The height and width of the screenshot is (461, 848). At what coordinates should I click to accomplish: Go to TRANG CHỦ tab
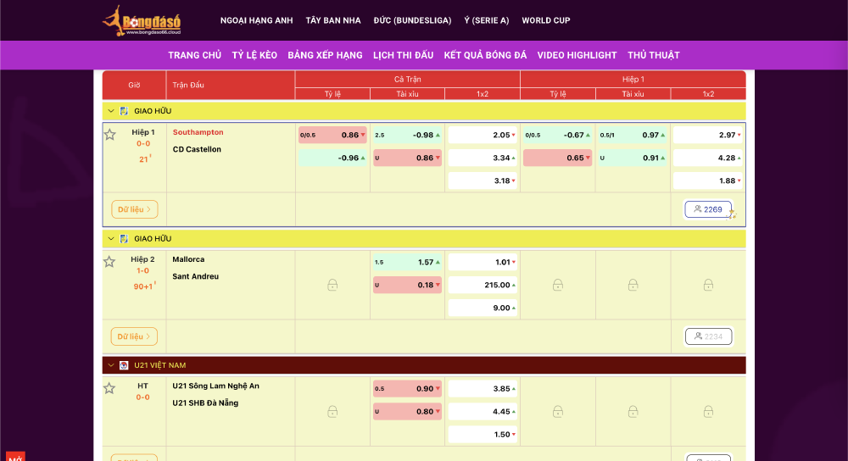click(x=195, y=55)
